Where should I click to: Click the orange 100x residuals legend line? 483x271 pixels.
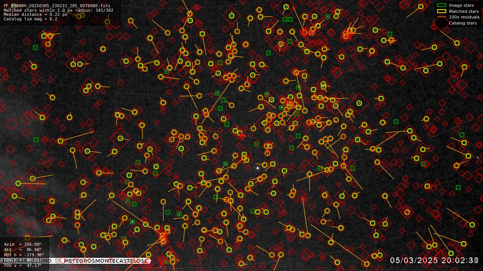[441, 17]
